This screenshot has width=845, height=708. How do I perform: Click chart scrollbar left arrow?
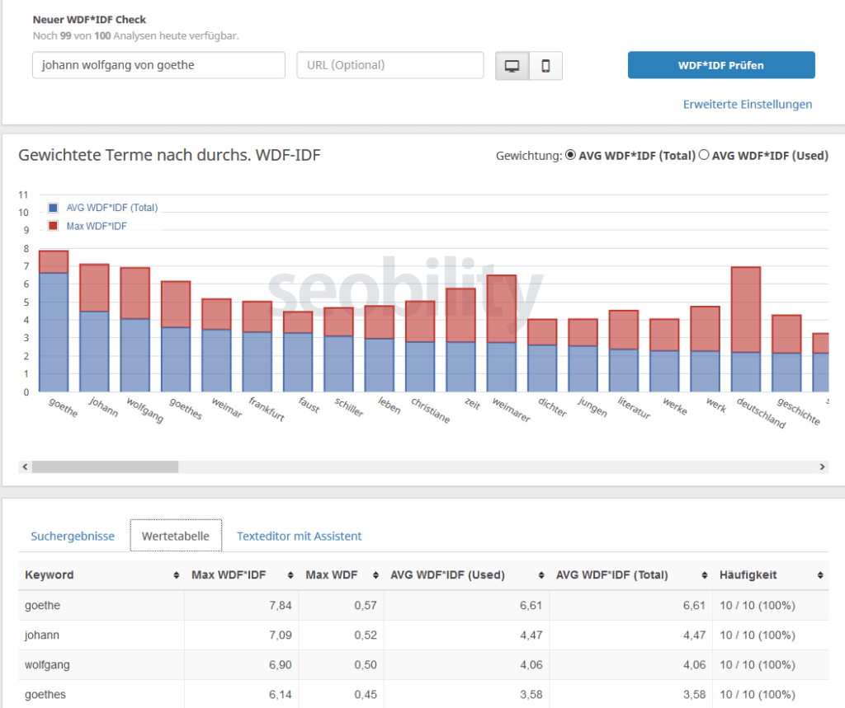[25, 467]
